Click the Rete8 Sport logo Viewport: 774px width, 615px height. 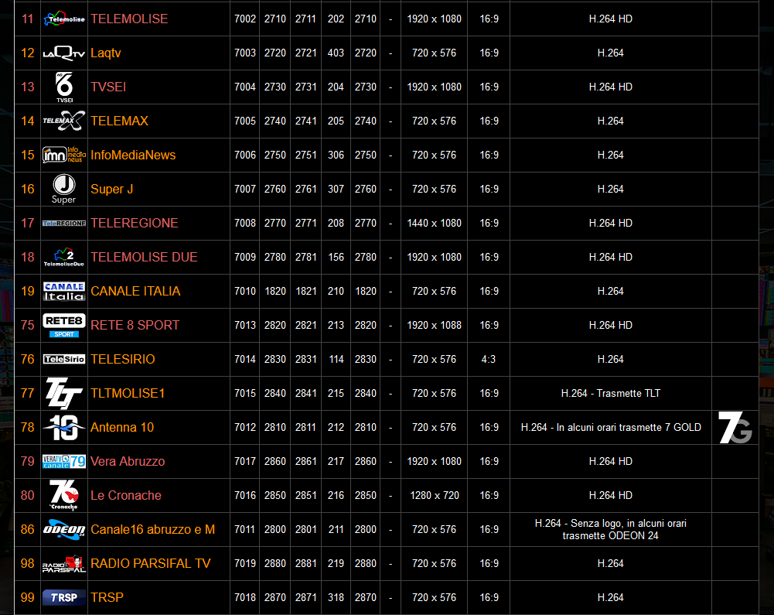tap(64, 326)
